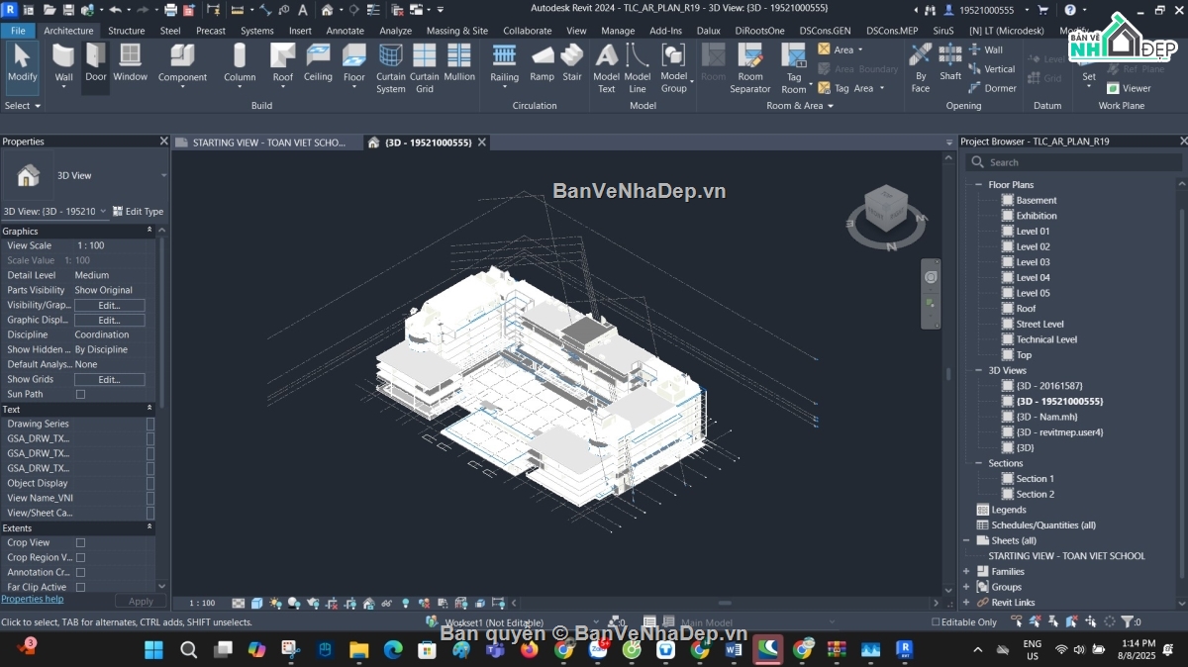Open the Shaft opening tool
This screenshot has width=1188, height=667.
tap(949, 61)
